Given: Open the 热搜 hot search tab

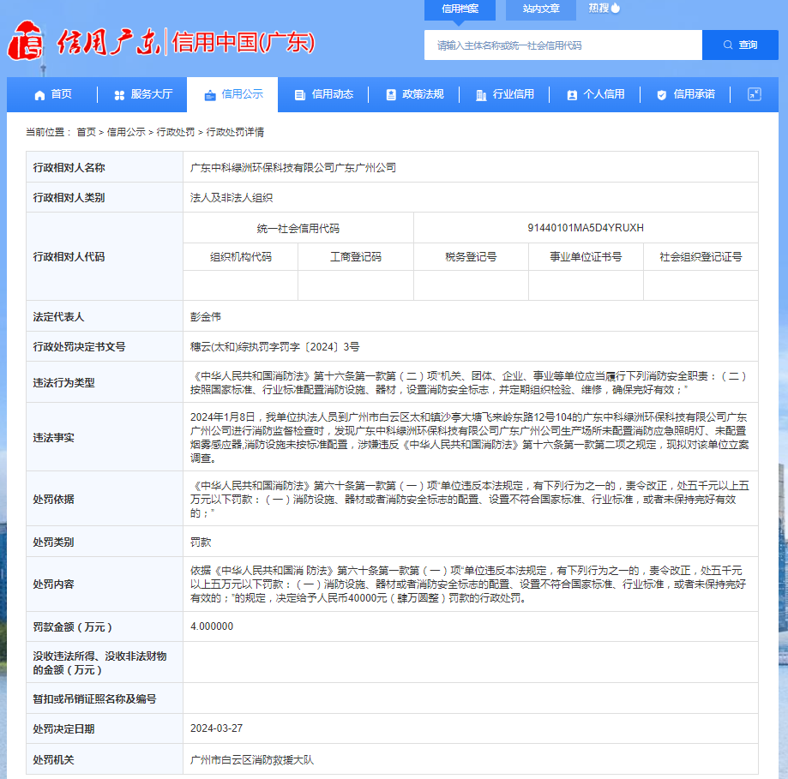Looking at the screenshot, I should click(604, 9).
